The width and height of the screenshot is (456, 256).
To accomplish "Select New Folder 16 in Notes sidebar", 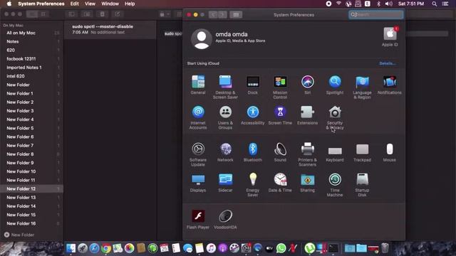I will coord(32,223).
